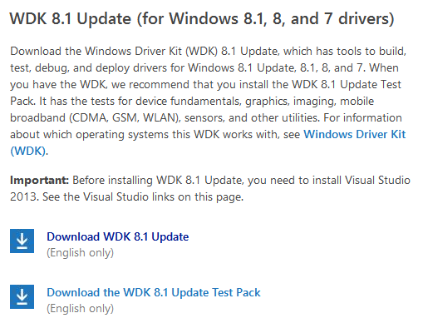Click Windows Driver Kit (WDK) in the first sentence

pyautogui.click(x=151, y=52)
